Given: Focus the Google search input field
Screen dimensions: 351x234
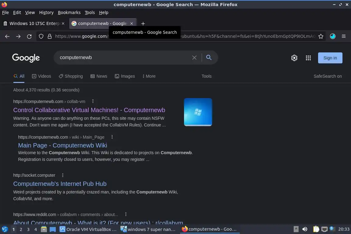Looking at the screenshot, I should (x=124, y=58).
